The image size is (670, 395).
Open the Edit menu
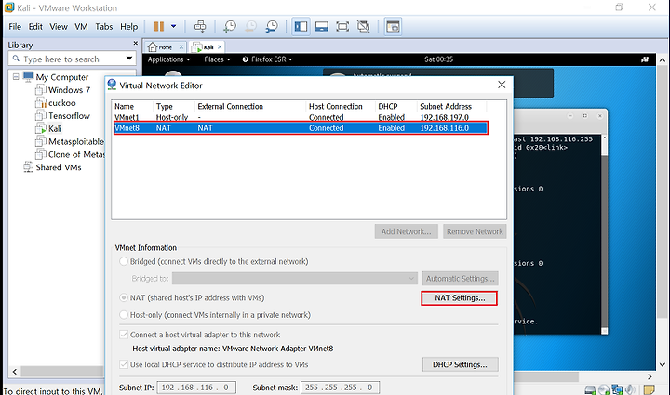[35, 26]
